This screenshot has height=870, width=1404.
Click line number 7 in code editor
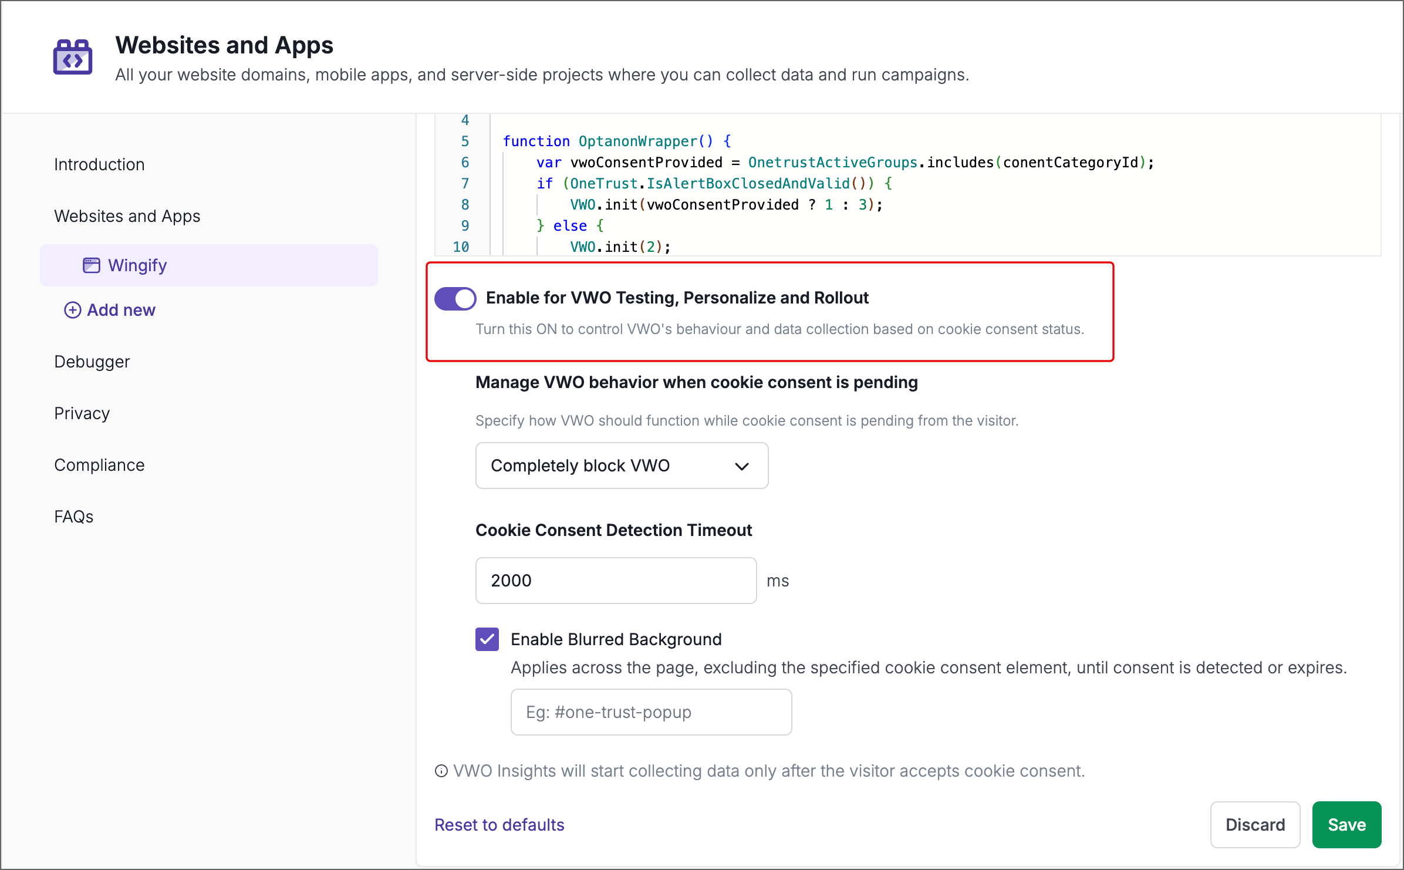465,184
